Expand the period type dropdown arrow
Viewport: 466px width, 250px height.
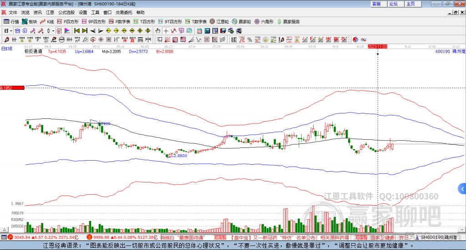(x=11, y=30)
